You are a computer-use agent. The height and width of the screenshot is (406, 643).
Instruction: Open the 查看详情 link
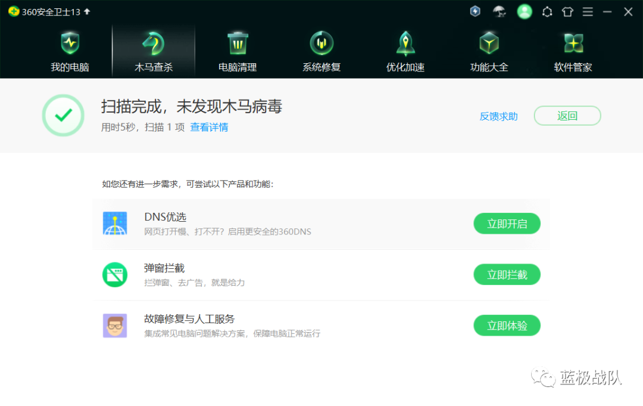pos(209,127)
